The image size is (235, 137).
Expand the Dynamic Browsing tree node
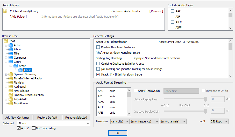pyautogui.click(x=6, y=74)
